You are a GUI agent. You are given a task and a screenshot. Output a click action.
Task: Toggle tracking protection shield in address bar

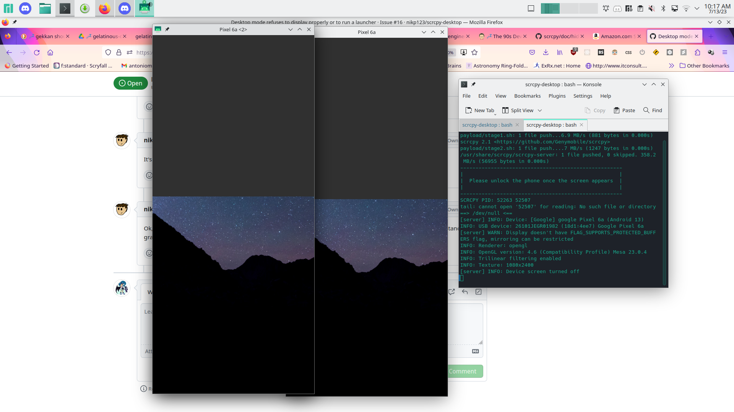coord(108,52)
